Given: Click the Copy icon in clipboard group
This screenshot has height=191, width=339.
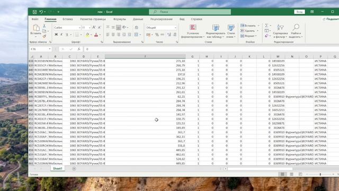Looking at the screenshot, I should coord(44,31).
